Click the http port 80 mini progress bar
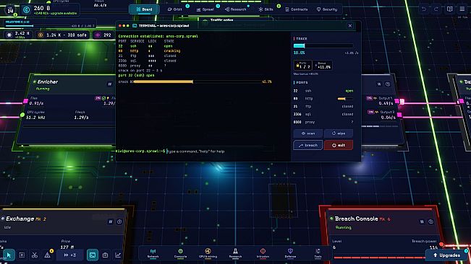The width and height of the screenshot is (471, 264). click(345, 99)
